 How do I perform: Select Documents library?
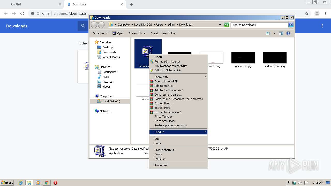pyautogui.click(x=107, y=72)
